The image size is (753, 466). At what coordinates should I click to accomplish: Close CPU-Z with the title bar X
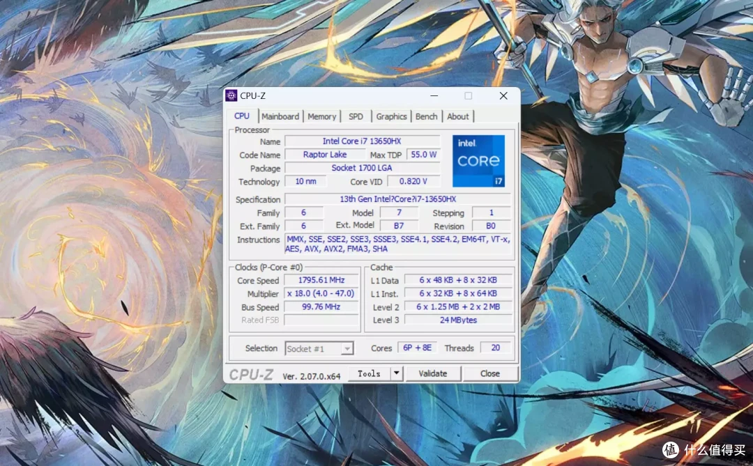pyautogui.click(x=503, y=95)
